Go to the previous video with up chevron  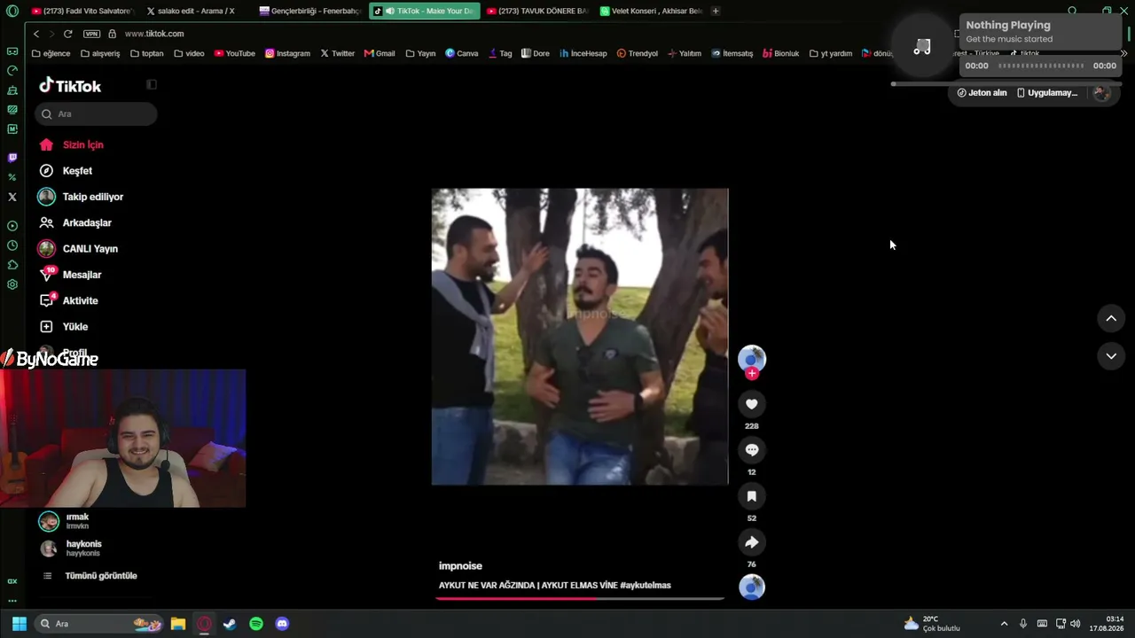pyautogui.click(x=1111, y=319)
